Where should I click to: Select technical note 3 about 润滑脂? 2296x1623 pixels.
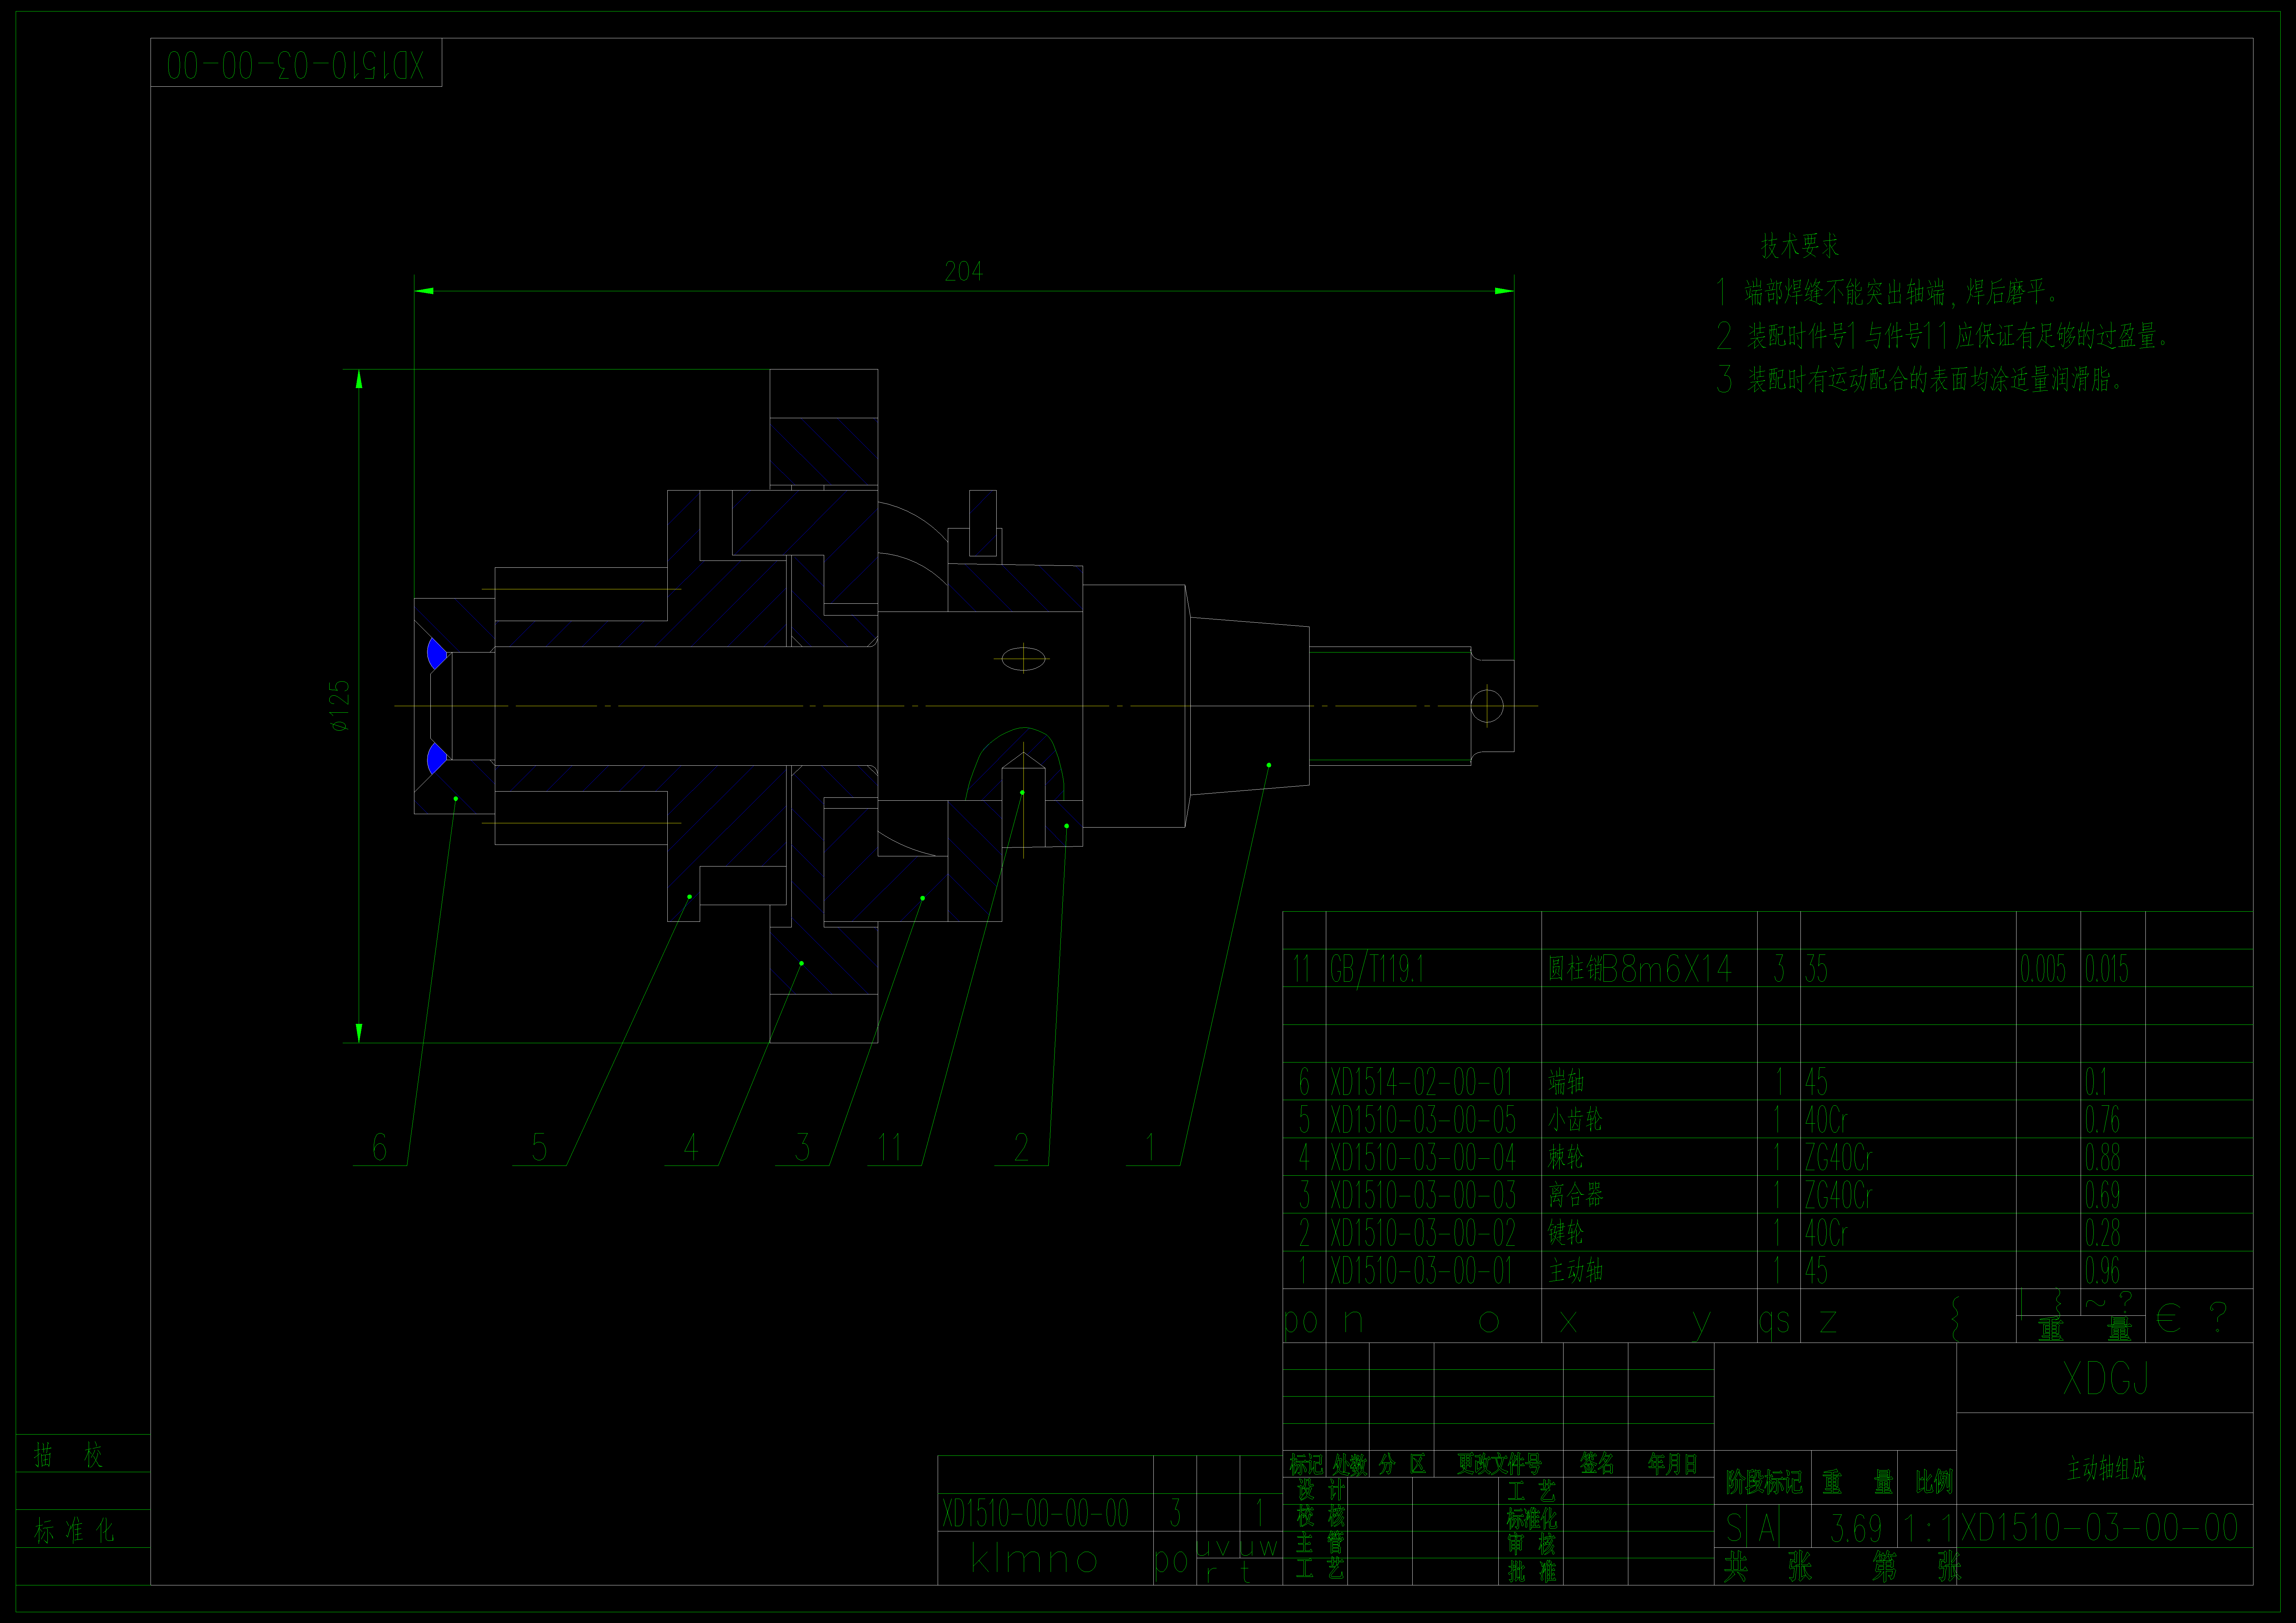coord(1919,380)
